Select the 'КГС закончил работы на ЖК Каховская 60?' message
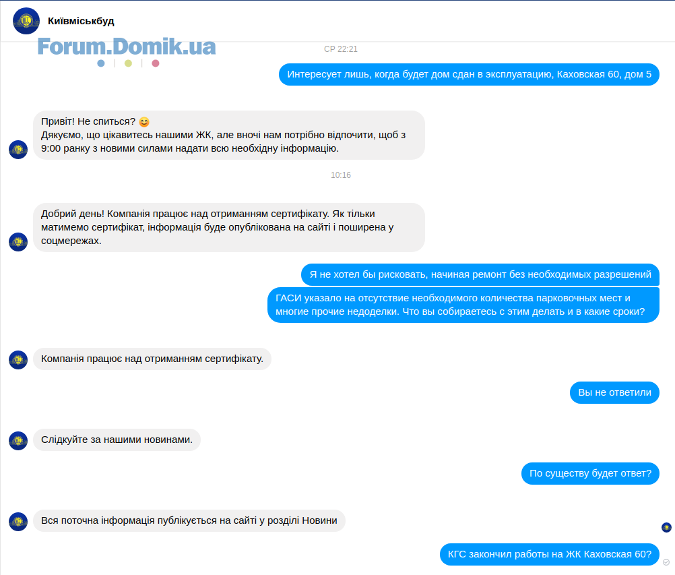Image resolution: width=675 pixels, height=575 pixels. [x=549, y=554]
